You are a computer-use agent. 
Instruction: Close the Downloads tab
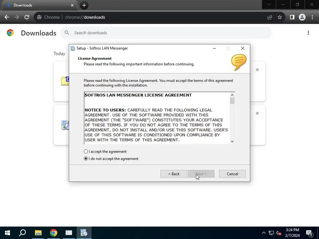[72, 5]
